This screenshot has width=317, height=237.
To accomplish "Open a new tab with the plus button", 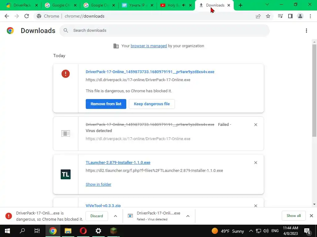I will coord(240,5).
